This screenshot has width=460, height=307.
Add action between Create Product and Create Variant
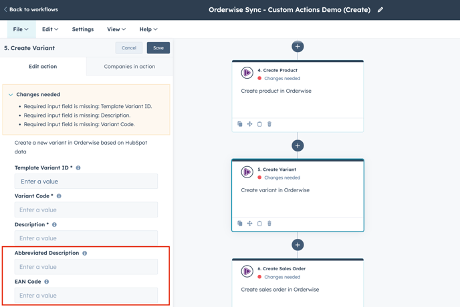298,145
